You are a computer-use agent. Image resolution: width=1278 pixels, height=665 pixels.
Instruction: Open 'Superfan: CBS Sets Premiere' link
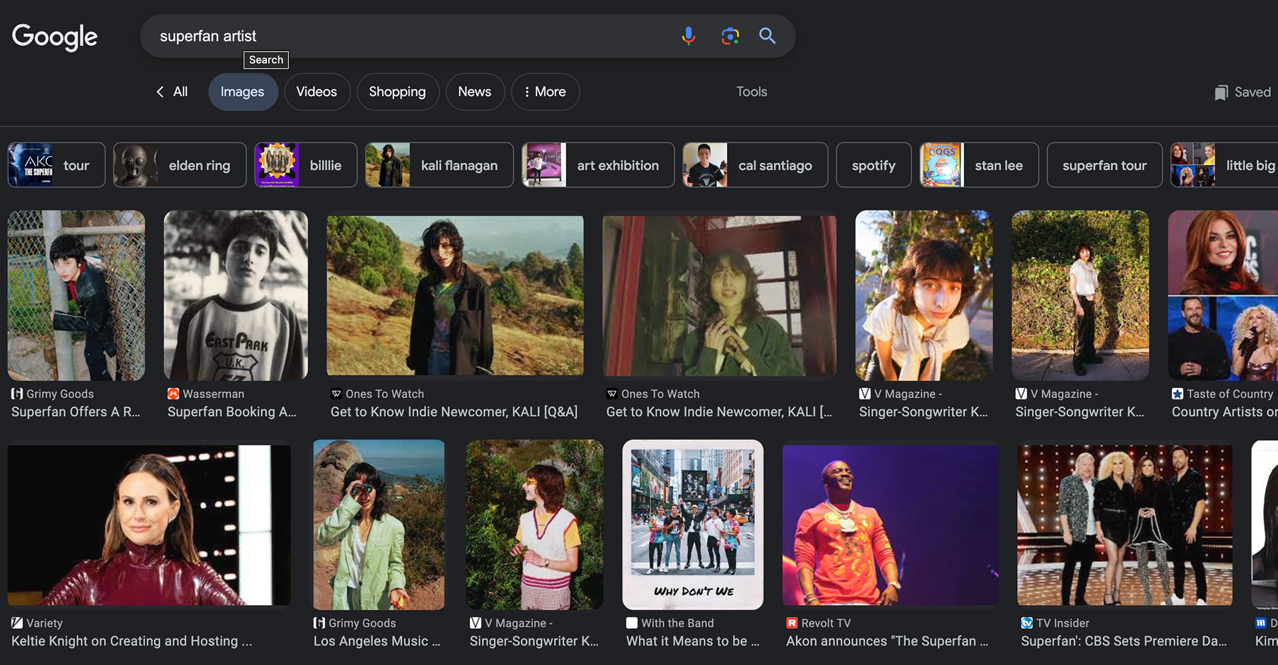click(1124, 641)
